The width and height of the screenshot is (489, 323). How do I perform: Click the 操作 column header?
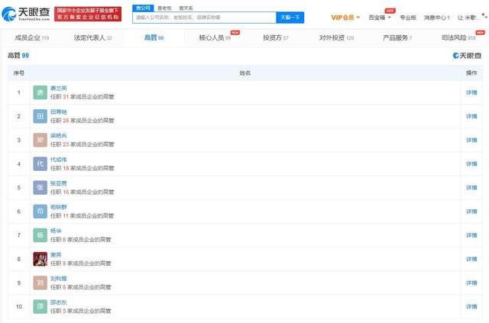(x=471, y=73)
